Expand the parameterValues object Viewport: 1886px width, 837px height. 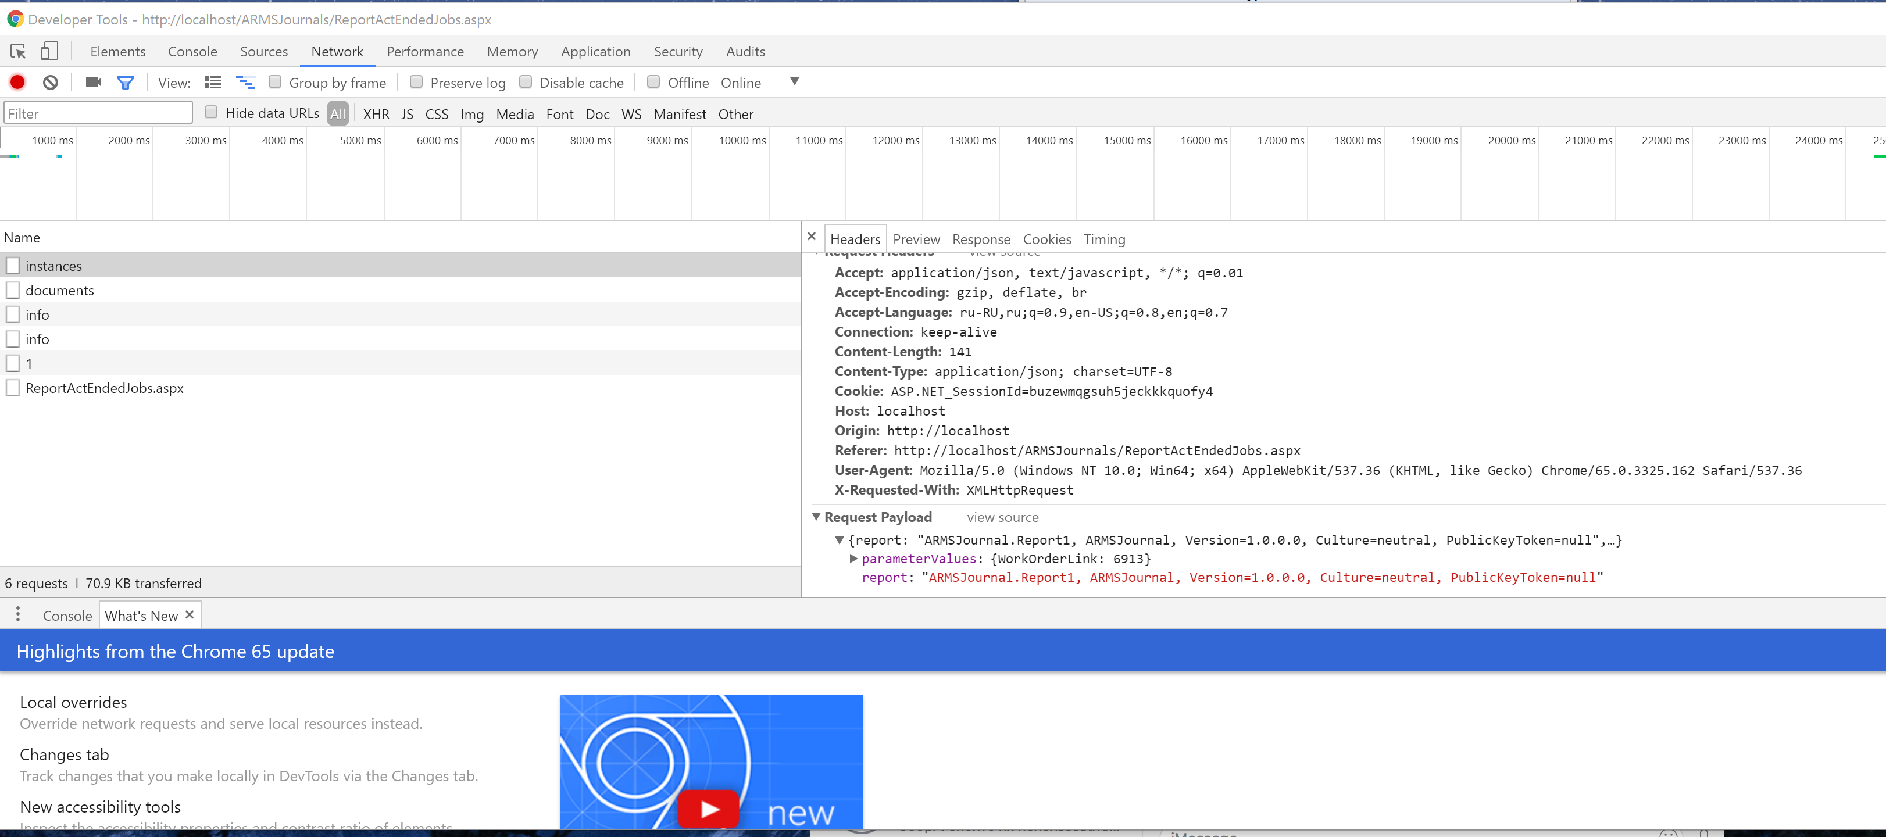(x=853, y=558)
